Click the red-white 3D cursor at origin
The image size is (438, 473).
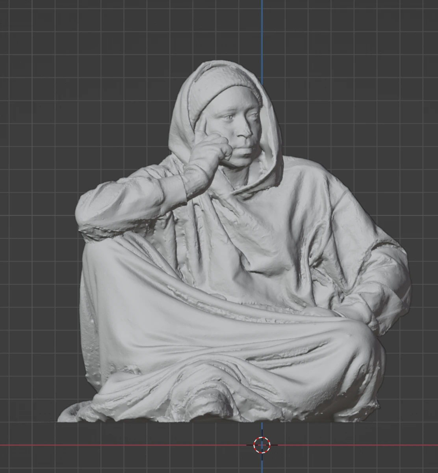(262, 445)
